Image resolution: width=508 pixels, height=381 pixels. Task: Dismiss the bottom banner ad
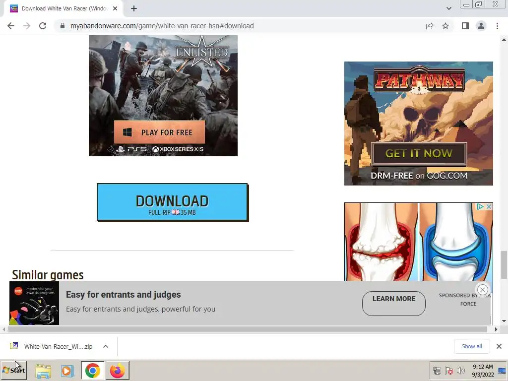482,290
